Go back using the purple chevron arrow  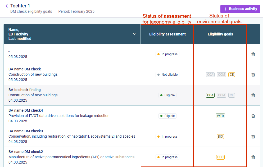click(7, 6)
